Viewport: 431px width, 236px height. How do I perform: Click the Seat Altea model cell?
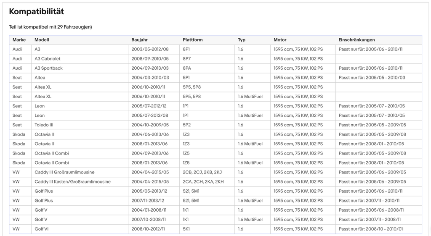pos(80,78)
